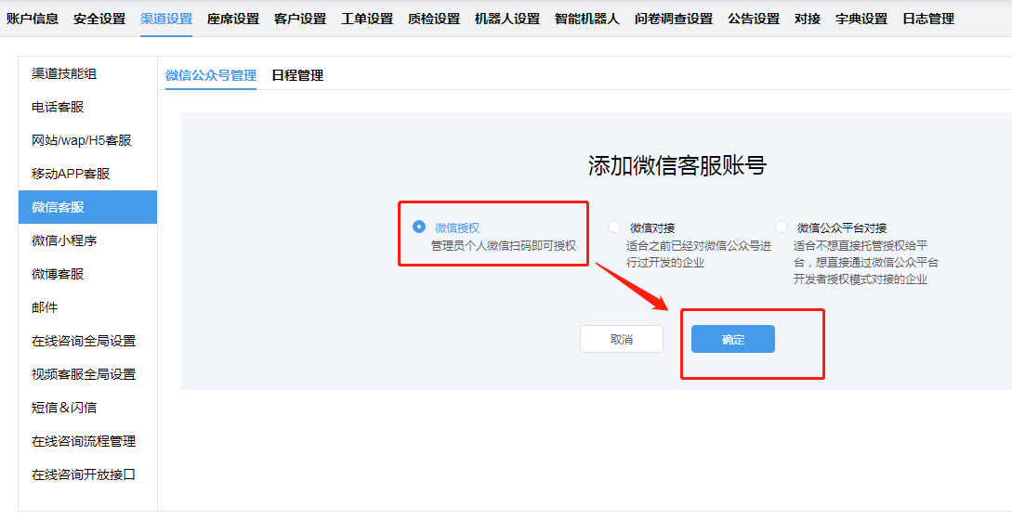Select 微信客服 in the sidebar
The height and width of the screenshot is (520, 1012).
87,207
